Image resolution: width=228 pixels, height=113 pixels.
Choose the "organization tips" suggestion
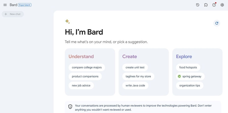click(189, 85)
